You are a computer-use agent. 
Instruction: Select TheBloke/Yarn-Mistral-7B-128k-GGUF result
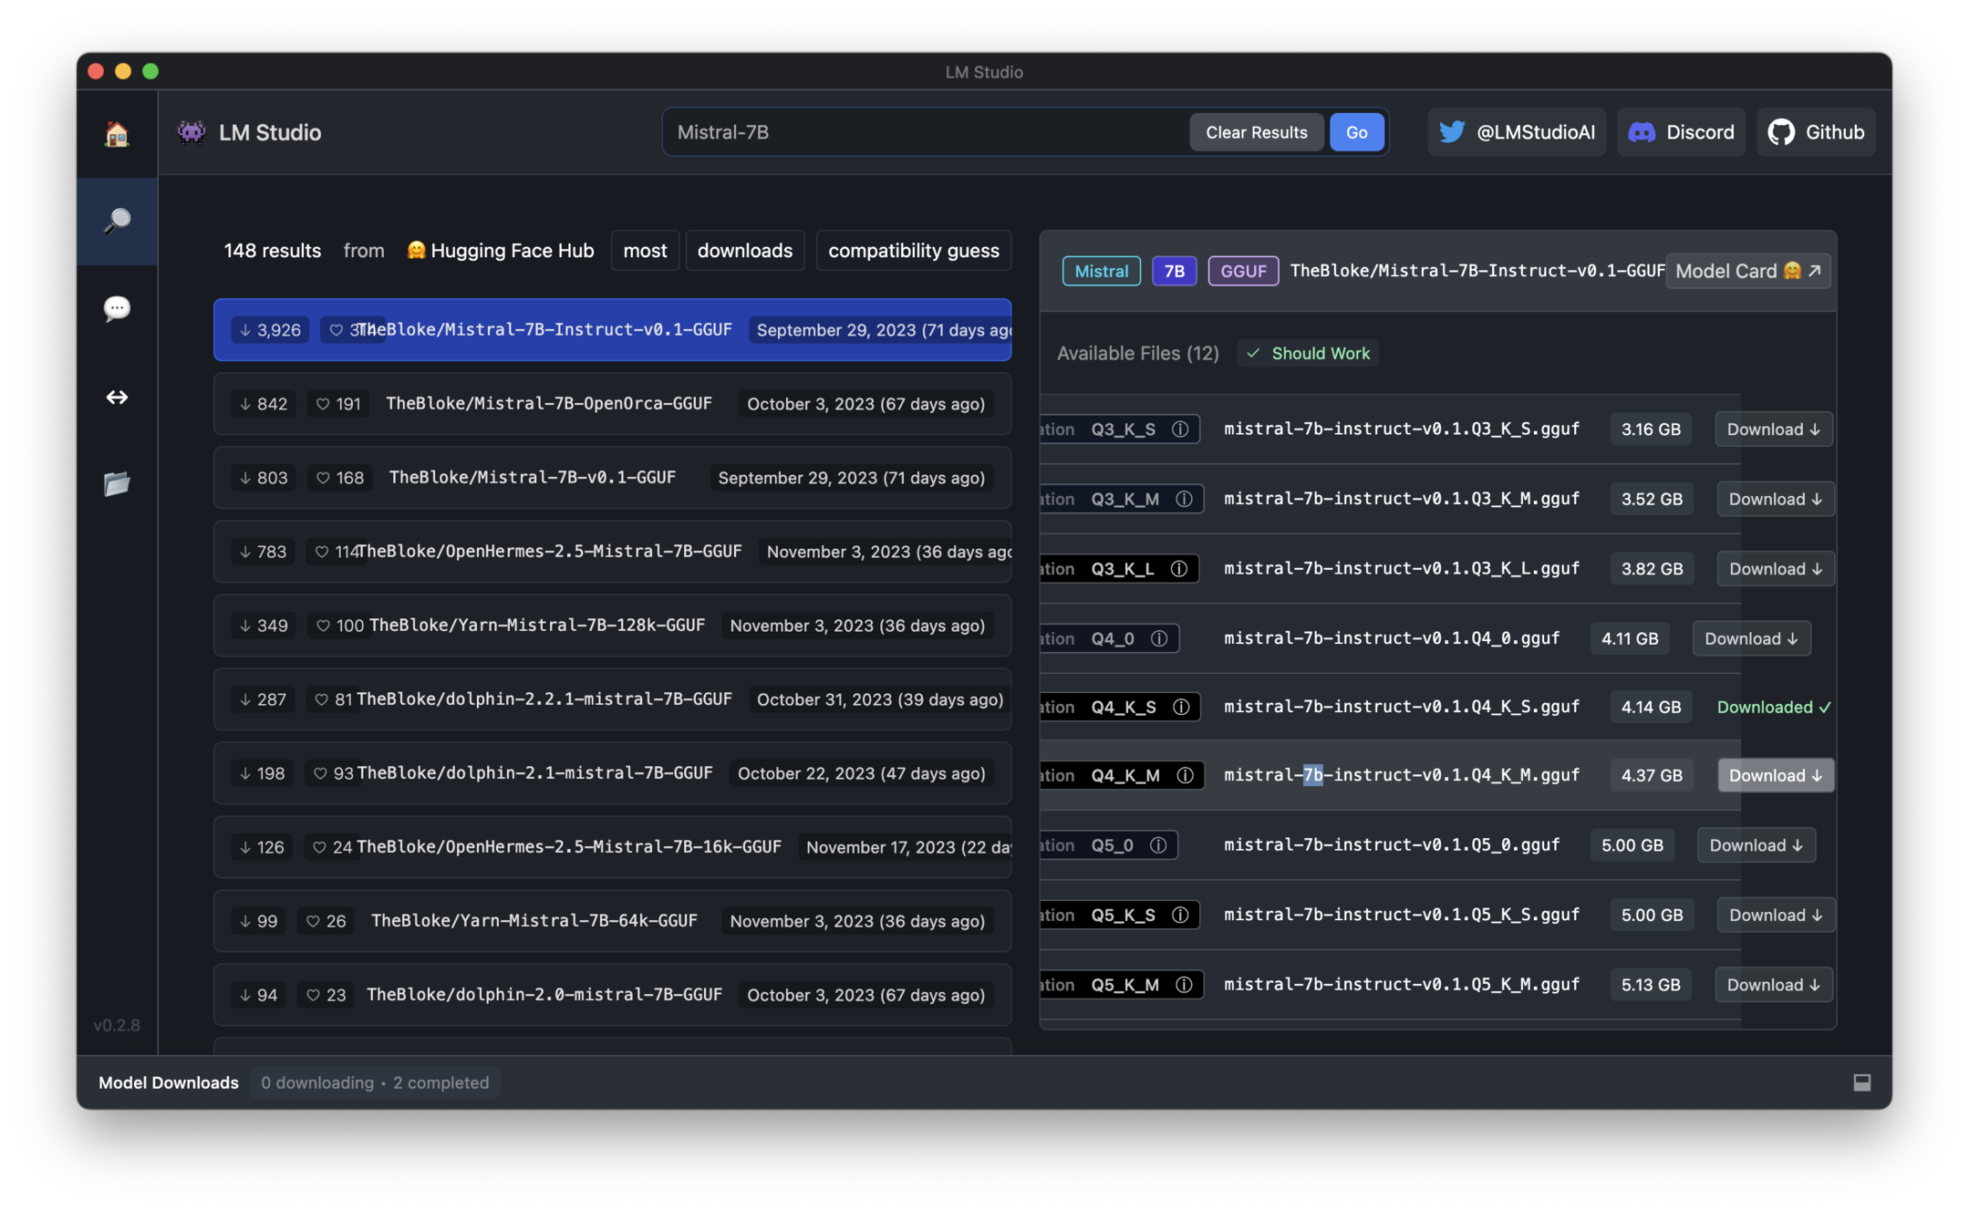tap(612, 625)
